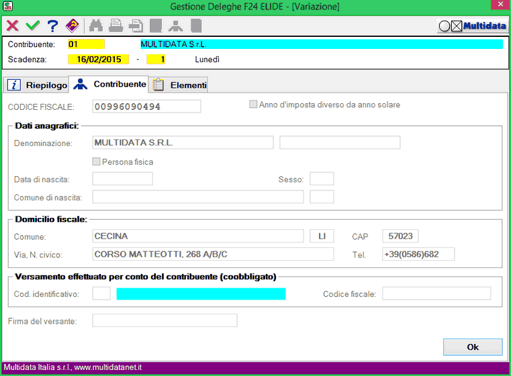Image resolution: width=511 pixels, height=376 pixels.
Task: Open help via blue question mark
Action: tap(52, 25)
